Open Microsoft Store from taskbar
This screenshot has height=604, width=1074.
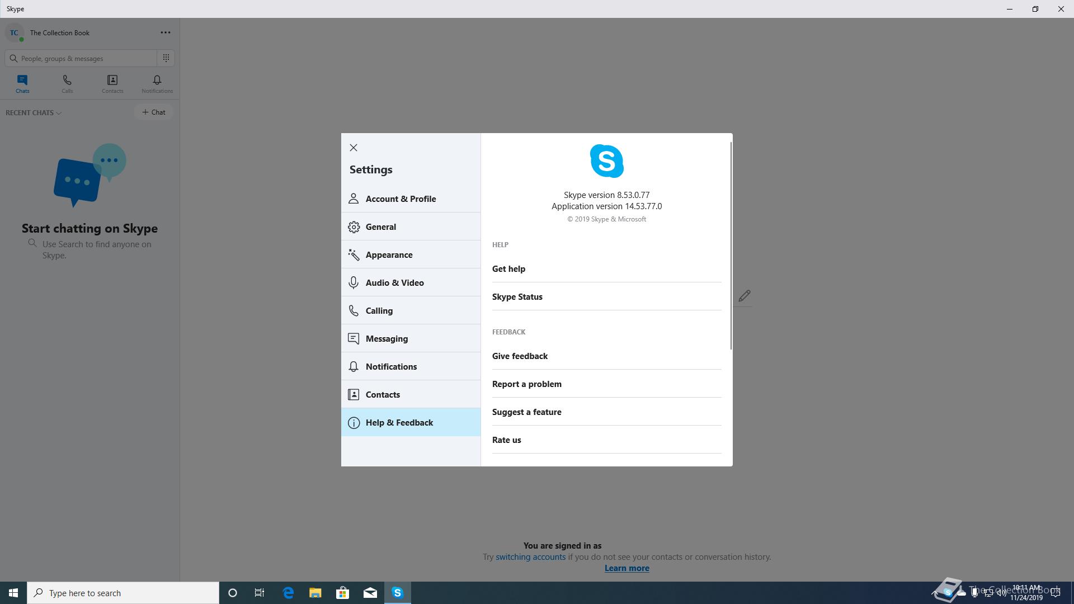coord(342,593)
